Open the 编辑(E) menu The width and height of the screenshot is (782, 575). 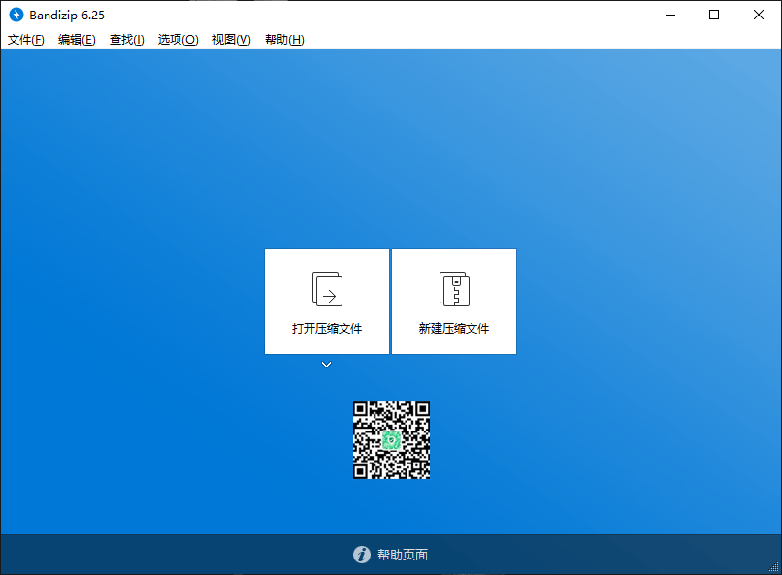77,40
